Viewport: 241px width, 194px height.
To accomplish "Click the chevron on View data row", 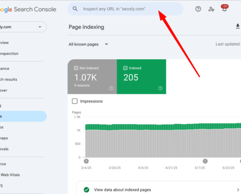I will 238,190.
